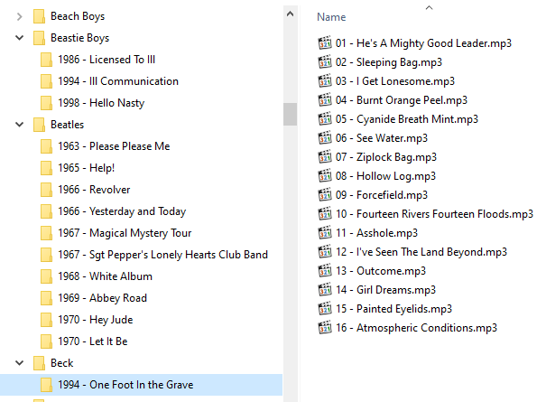This screenshot has height=402, width=546.
Task: Select file name 07 - Ziplock Bag.mp3
Action: point(386,157)
